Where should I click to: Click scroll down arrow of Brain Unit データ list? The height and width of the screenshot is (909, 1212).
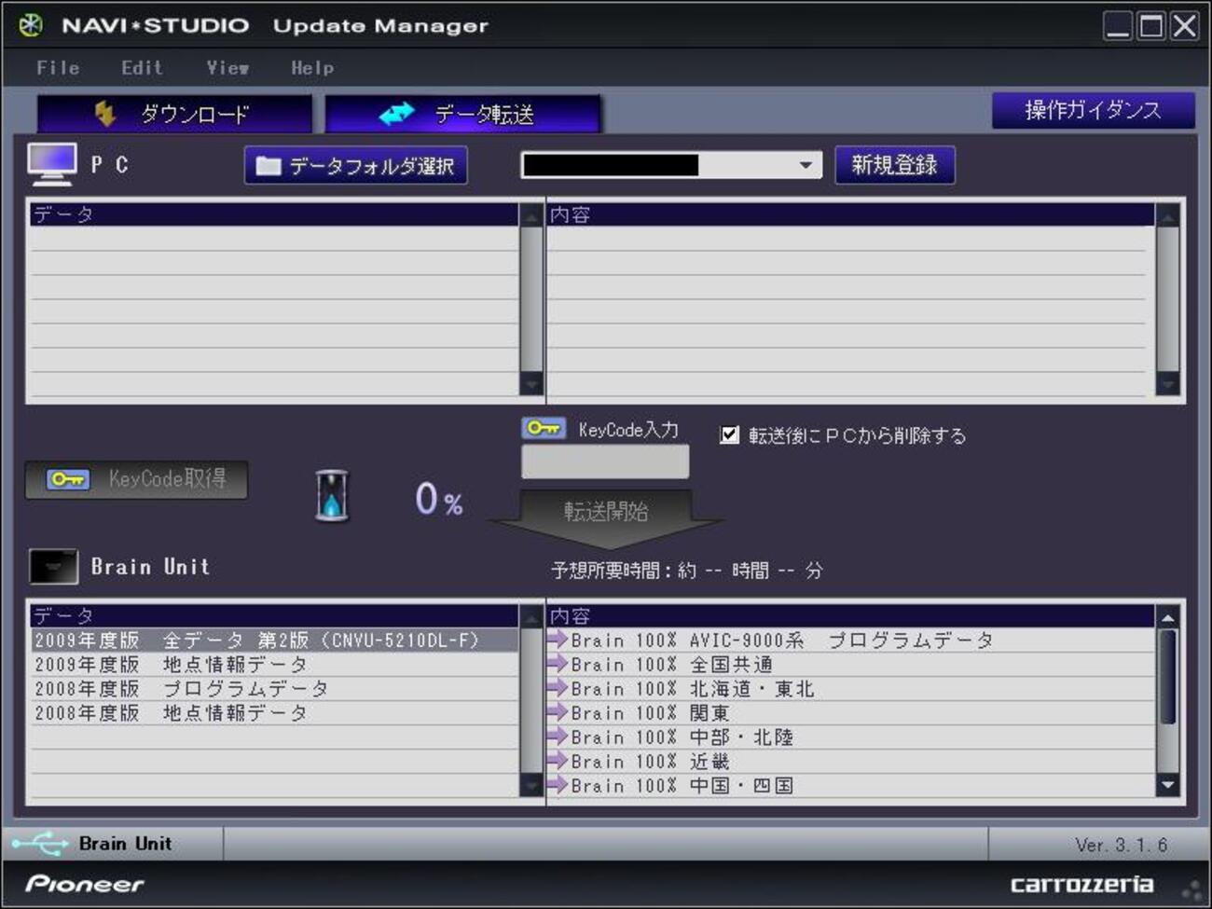coord(531,785)
